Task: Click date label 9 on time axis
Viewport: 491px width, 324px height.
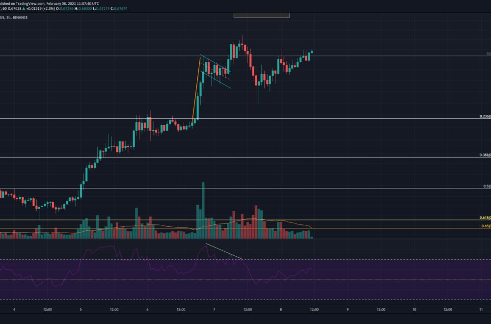Action: point(348,310)
